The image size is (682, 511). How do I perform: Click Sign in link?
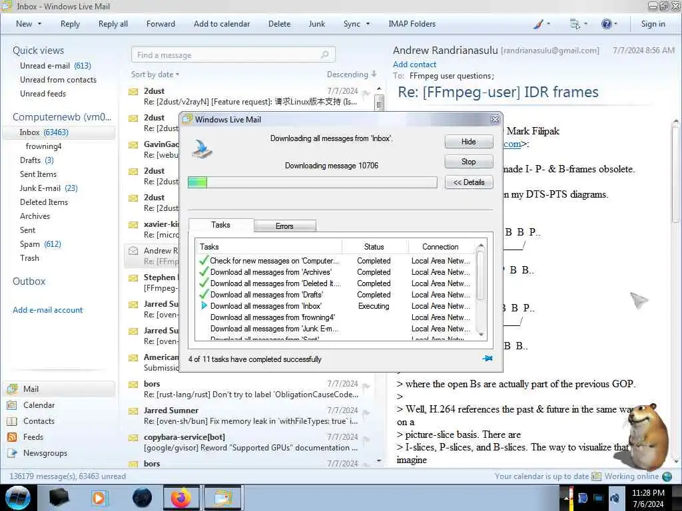click(653, 24)
